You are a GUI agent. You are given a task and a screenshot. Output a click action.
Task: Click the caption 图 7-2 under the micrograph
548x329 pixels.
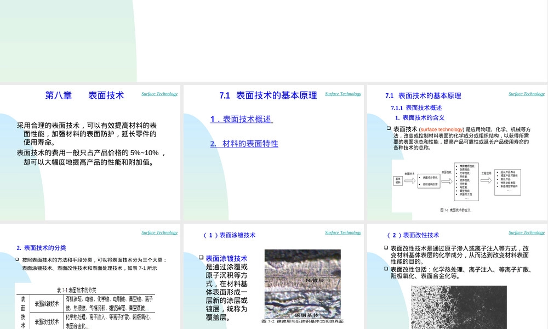(302, 321)
